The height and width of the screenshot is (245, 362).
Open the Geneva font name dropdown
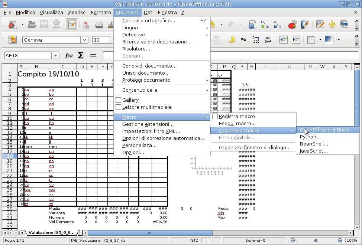pyautogui.click(x=84, y=40)
